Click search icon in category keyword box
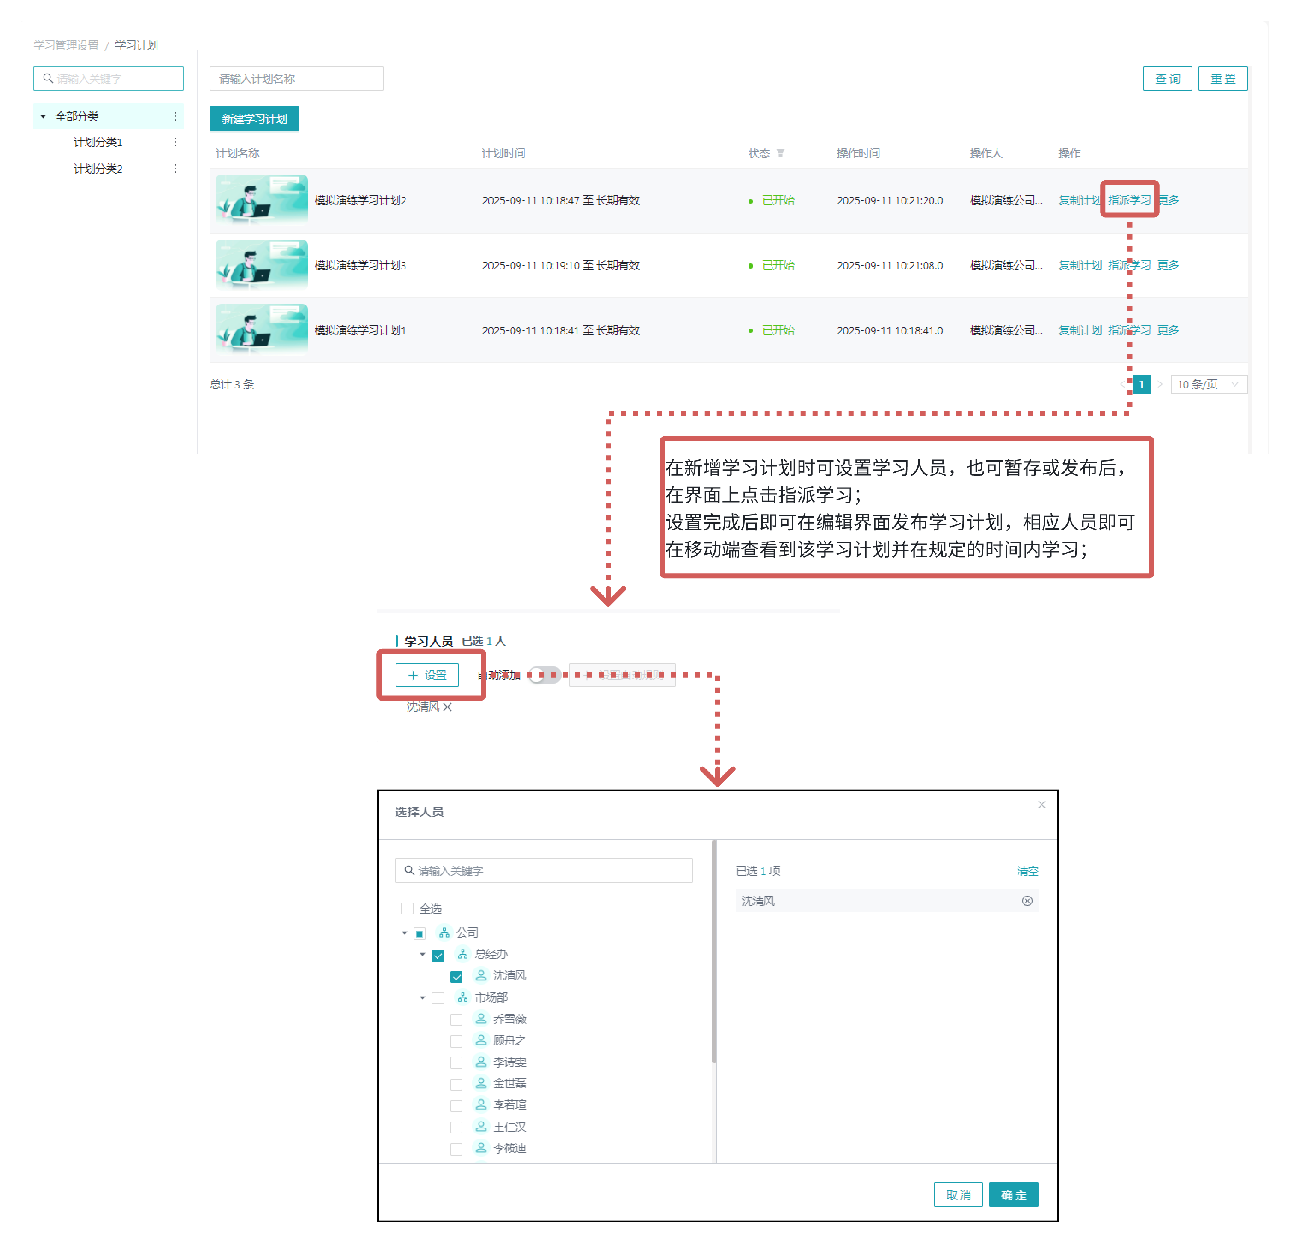The width and height of the screenshot is (1290, 1243). coord(48,78)
